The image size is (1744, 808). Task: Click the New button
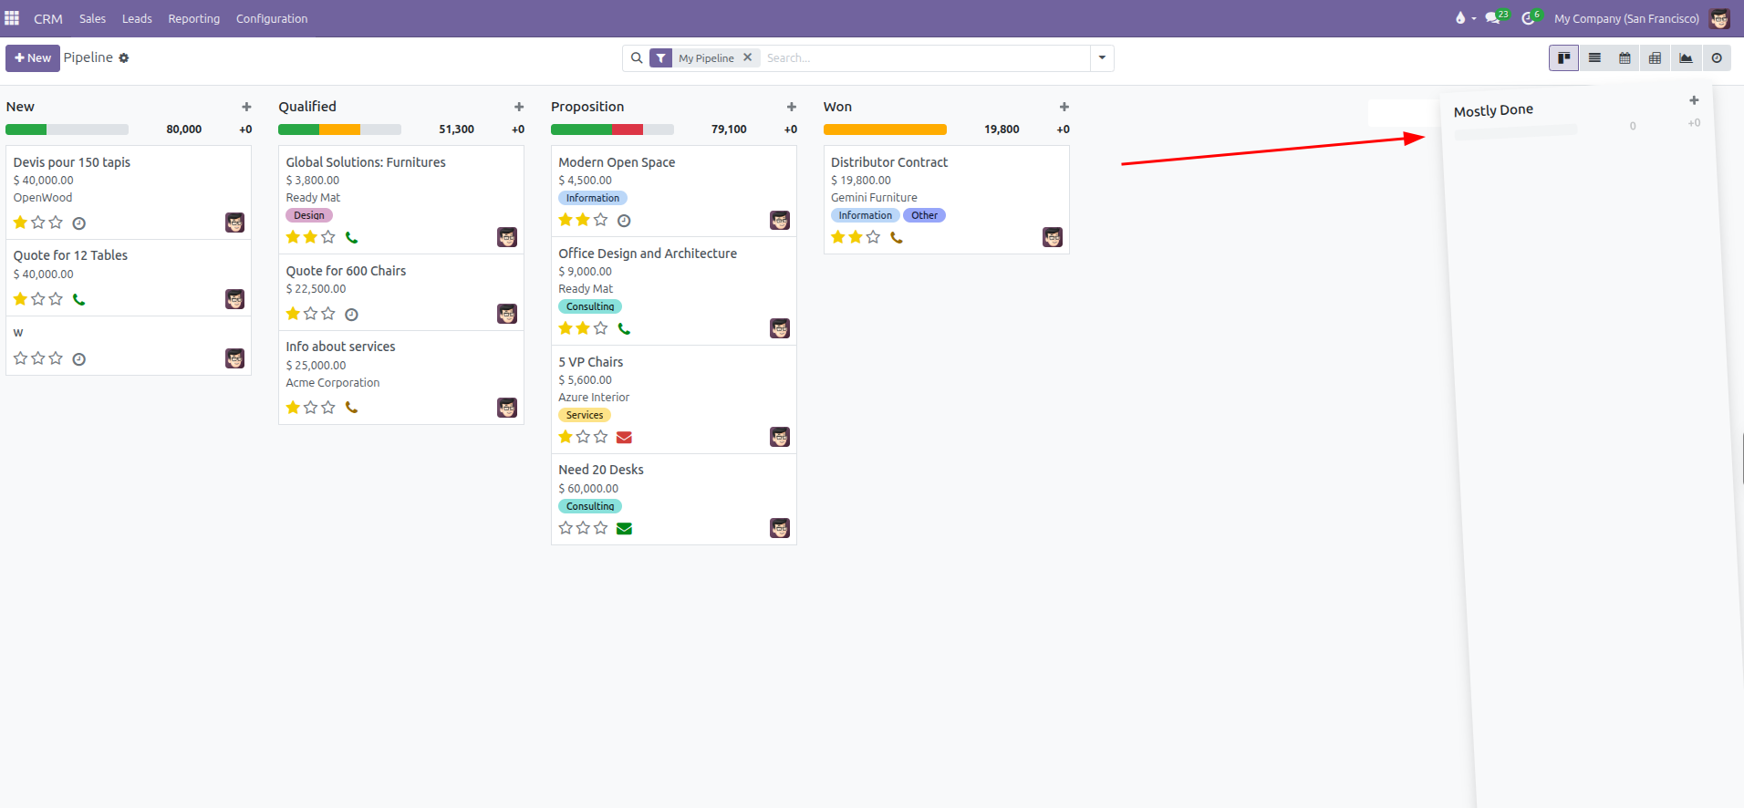click(x=33, y=58)
